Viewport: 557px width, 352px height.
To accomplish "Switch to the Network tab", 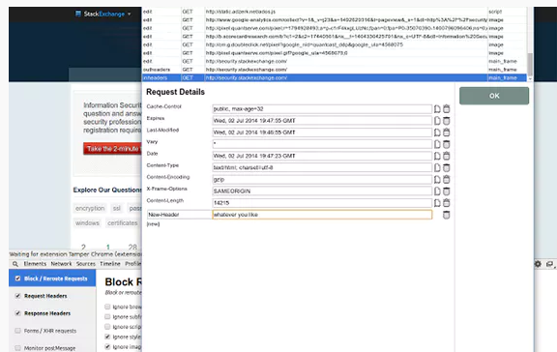I will (x=61, y=264).
